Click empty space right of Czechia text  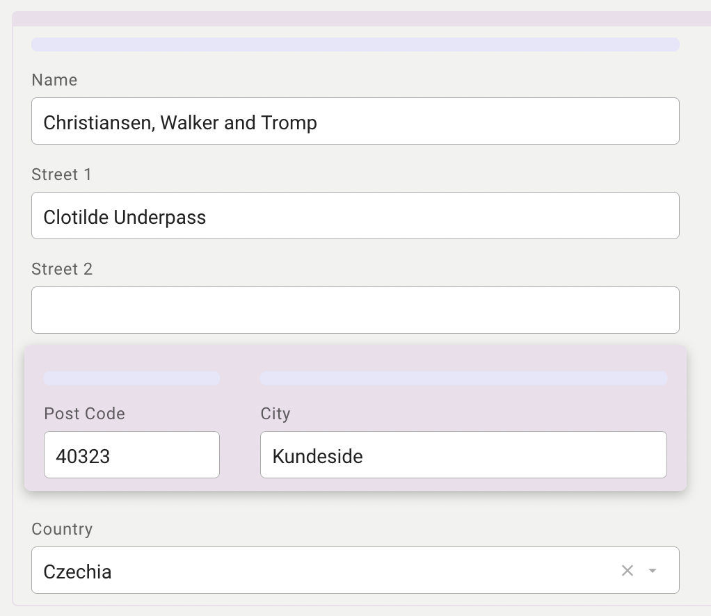click(x=348, y=571)
